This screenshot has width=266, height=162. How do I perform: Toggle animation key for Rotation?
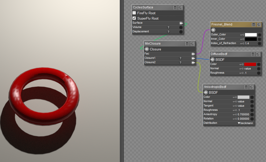click(235, 119)
